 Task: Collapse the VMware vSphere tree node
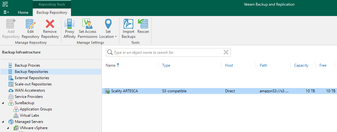click(x=8, y=128)
